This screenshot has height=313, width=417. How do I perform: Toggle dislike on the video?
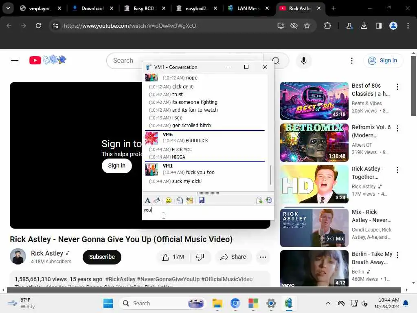pyautogui.click(x=200, y=257)
